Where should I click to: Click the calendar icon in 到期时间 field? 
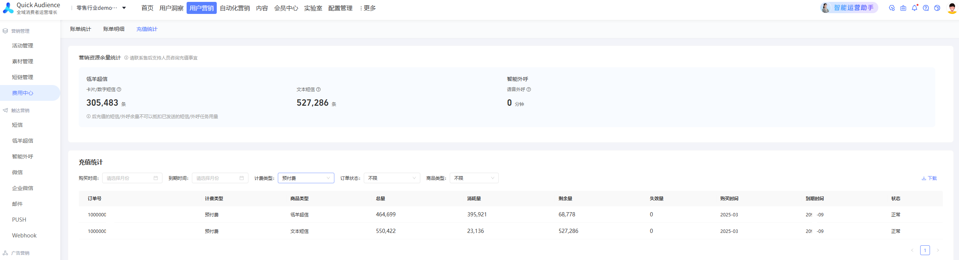pyautogui.click(x=242, y=178)
